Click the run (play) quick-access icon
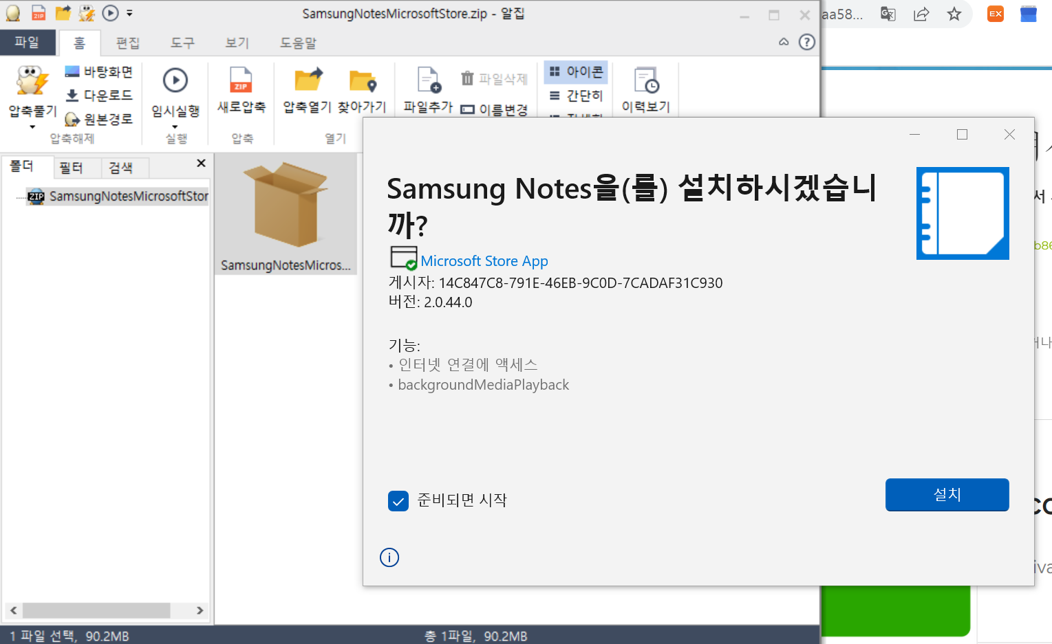The width and height of the screenshot is (1052, 644). click(x=110, y=13)
